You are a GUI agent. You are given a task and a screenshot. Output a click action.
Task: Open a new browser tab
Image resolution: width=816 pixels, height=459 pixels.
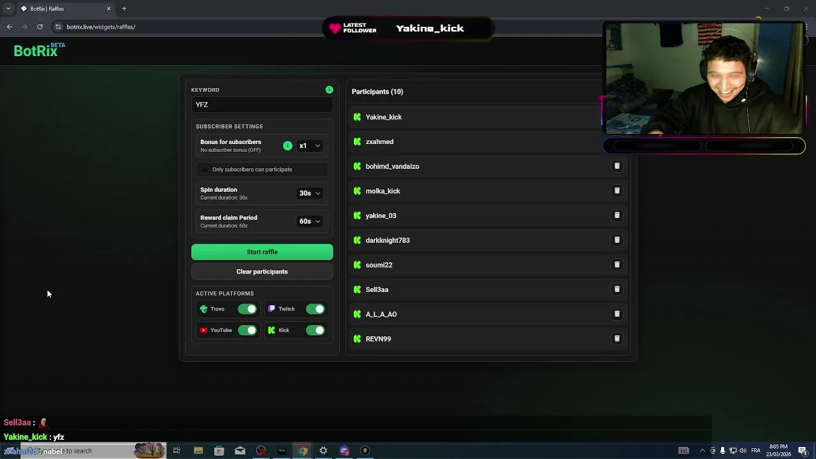click(124, 9)
